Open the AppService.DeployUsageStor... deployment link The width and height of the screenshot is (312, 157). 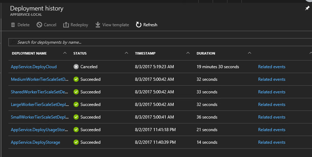[x=39, y=130]
